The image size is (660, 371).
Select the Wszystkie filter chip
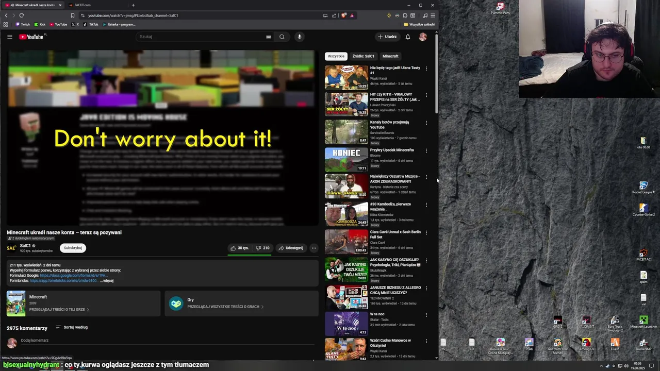point(336,56)
